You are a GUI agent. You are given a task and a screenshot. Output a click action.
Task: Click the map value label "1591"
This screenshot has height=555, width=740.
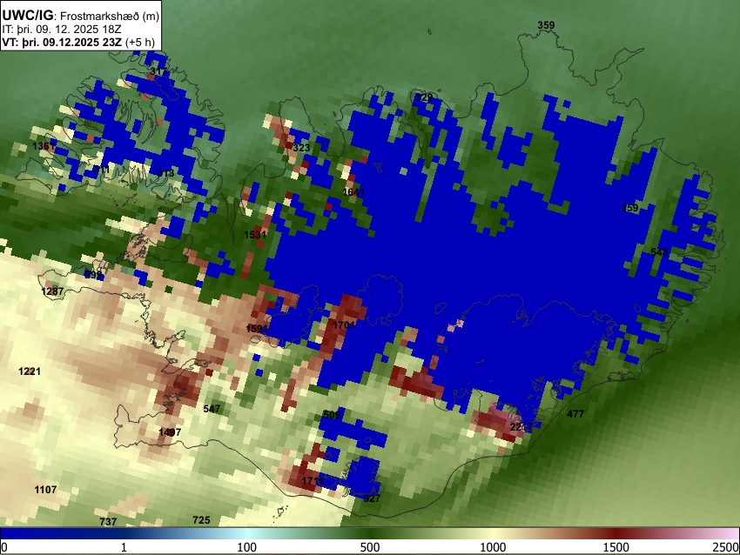click(257, 328)
